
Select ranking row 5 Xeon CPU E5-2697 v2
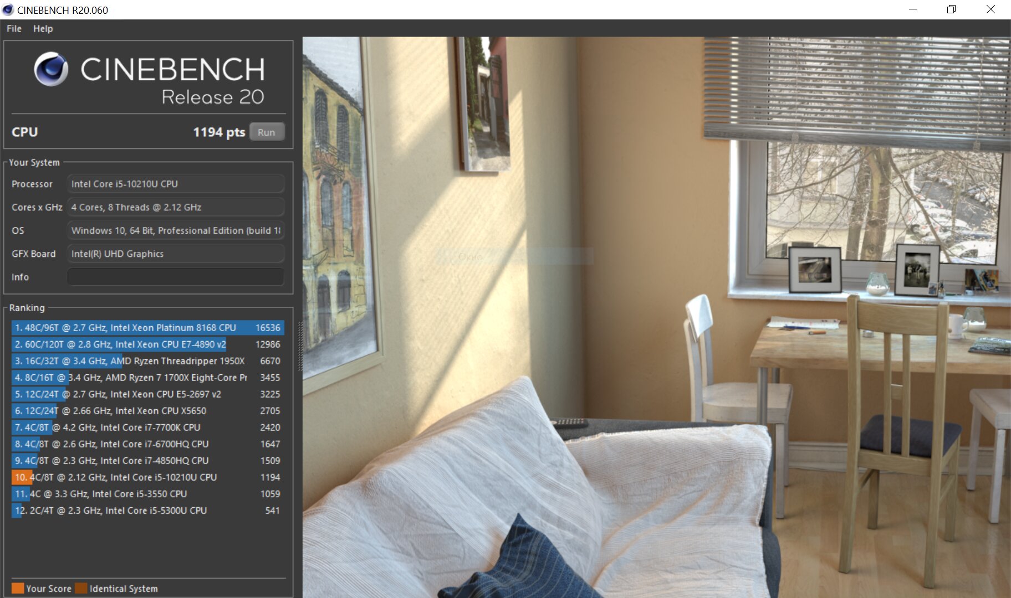[x=148, y=394]
